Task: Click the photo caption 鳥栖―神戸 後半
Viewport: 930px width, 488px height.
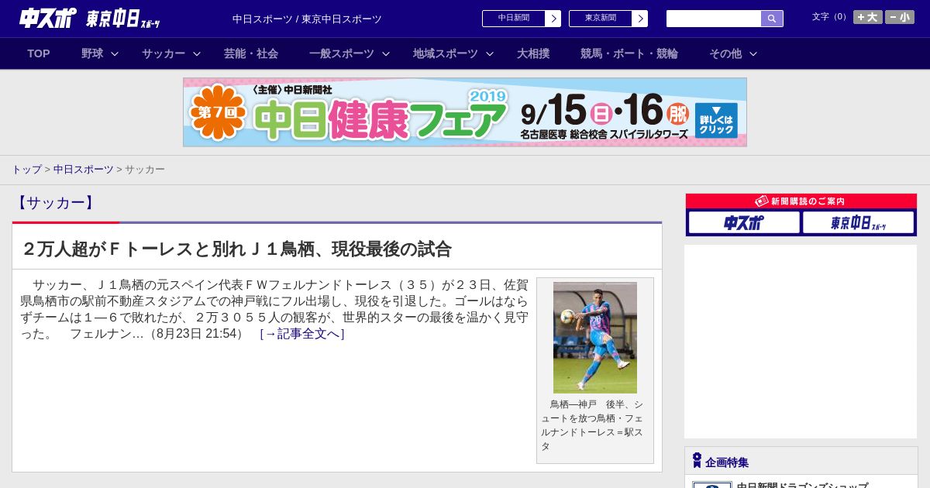Action: coord(592,425)
